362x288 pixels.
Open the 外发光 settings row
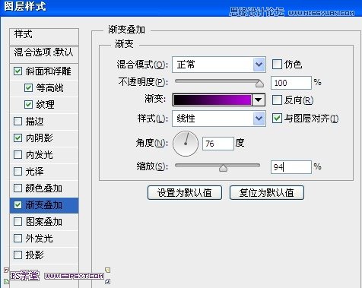pyautogui.click(x=44, y=239)
